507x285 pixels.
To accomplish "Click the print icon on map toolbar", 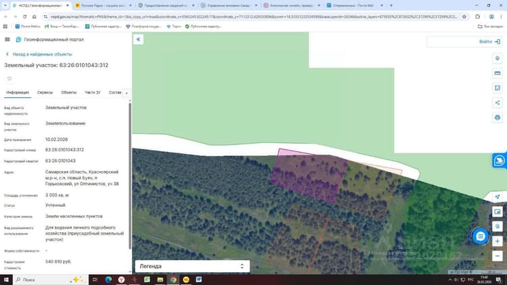I will click(x=498, y=118).
